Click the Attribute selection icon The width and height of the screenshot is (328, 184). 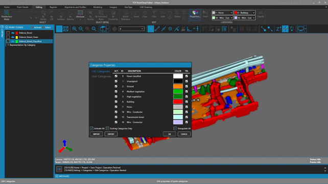80,13
